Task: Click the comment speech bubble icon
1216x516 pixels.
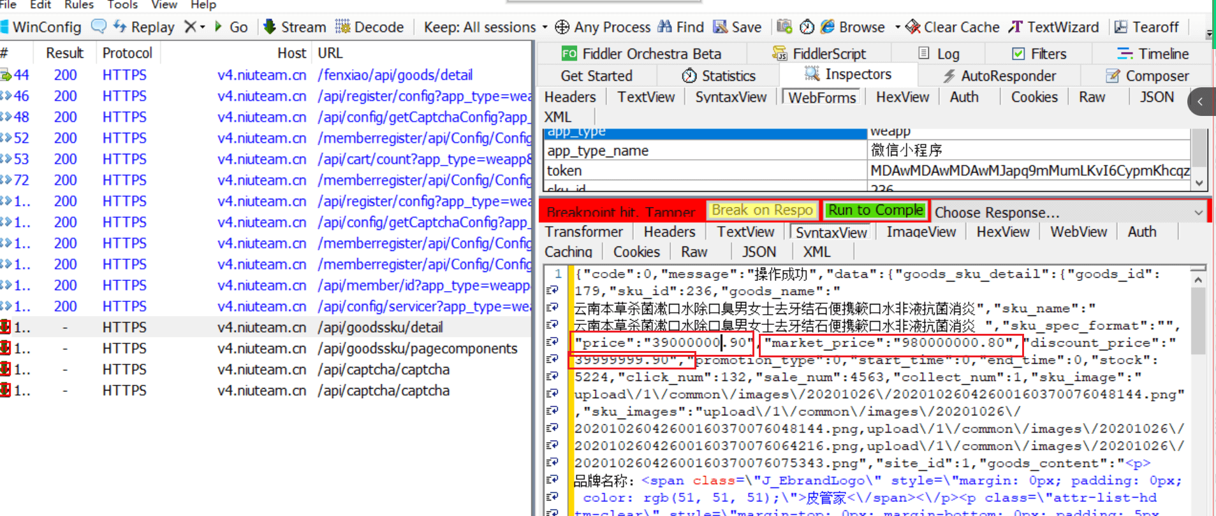Action: tap(99, 26)
